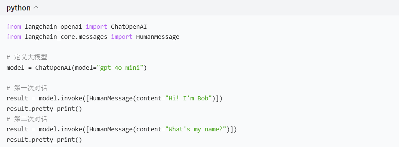The width and height of the screenshot is (399, 147).
Task: Click the "What's my name?" string
Action: coord(198,129)
